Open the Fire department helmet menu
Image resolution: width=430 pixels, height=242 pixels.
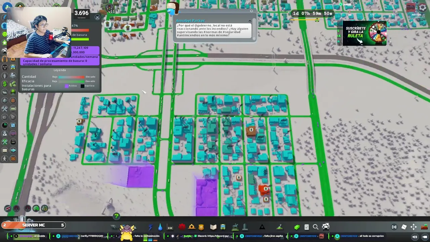coord(191,227)
